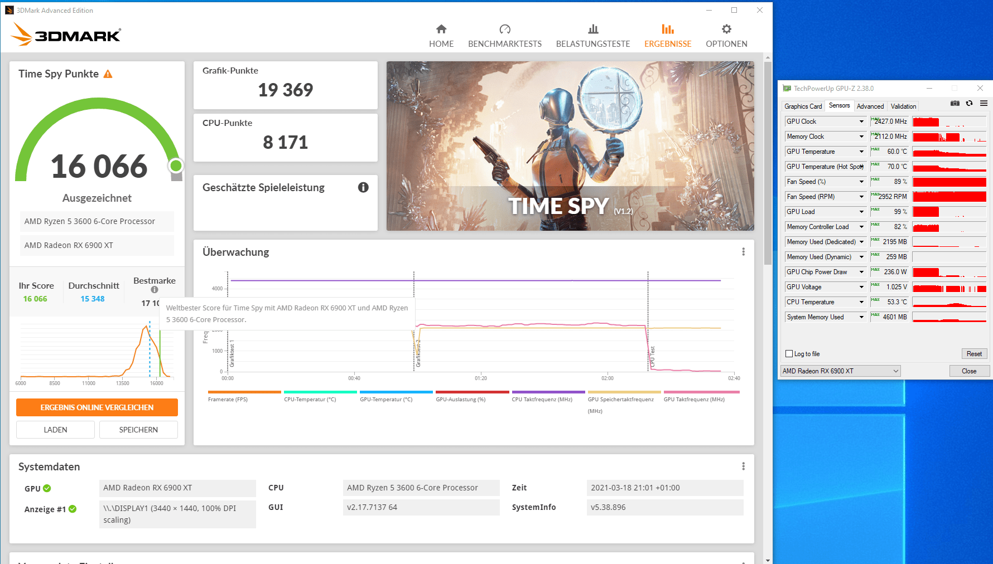993x564 pixels.
Task: Expand System Memory Used dropdown
Action: (861, 317)
